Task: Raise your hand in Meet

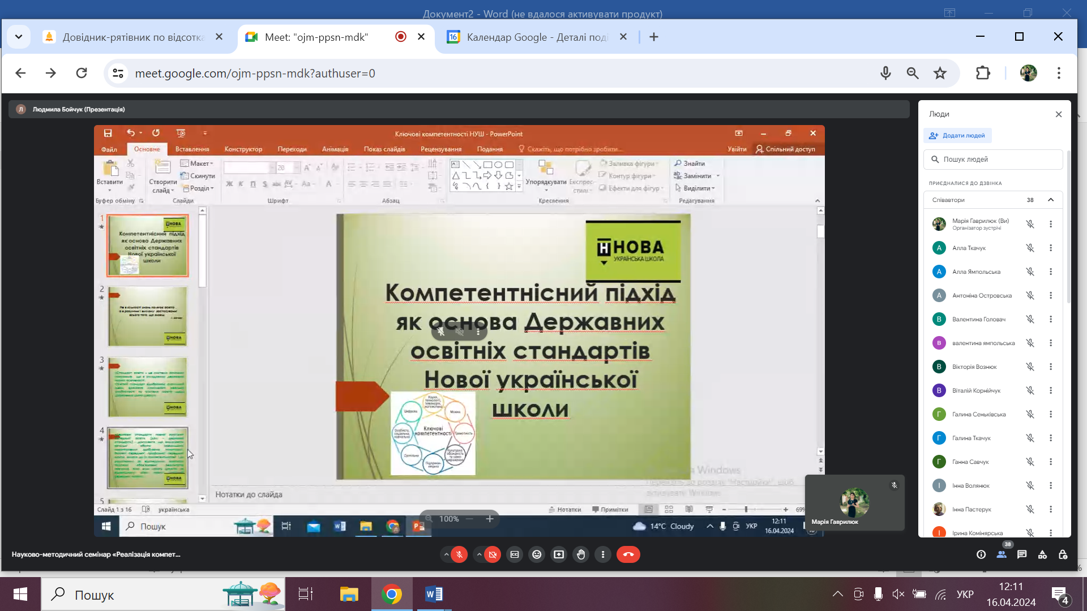Action: pyautogui.click(x=581, y=554)
